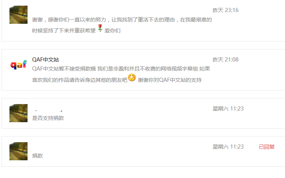Image resolution: width=285 pixels, height=178 pixels.
Task: Click avatar of the 昨天 23:16 message
Action: coord(18,15)
